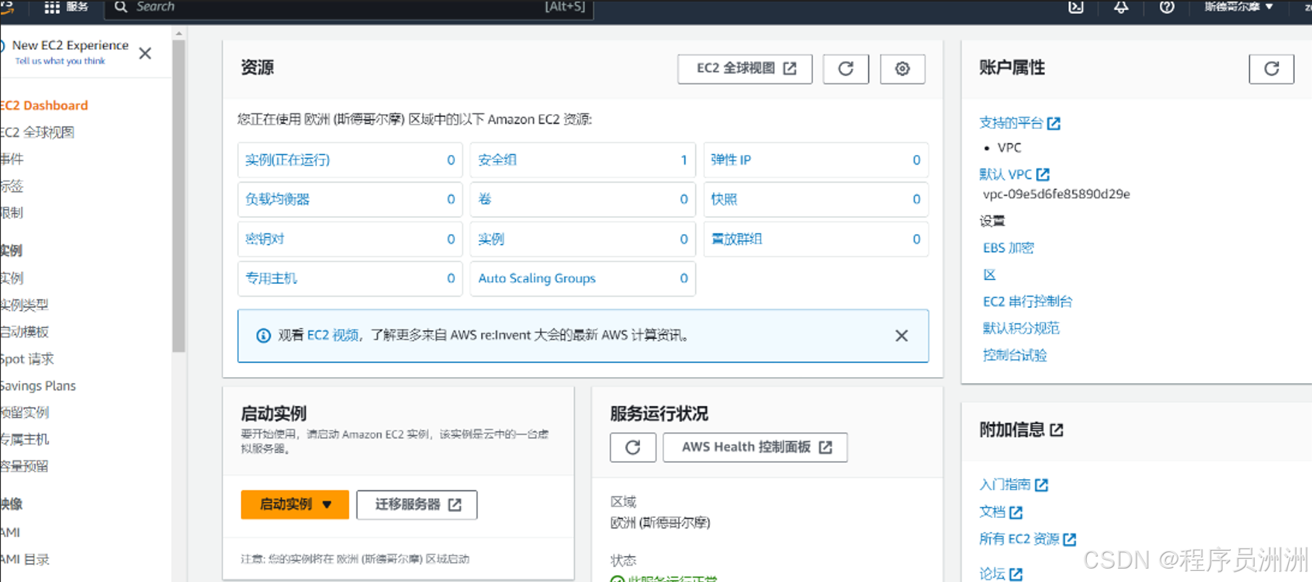Open 实例类型 in the sidebar
Screen dimensions: 1312x582
click(x=25, y=305)
